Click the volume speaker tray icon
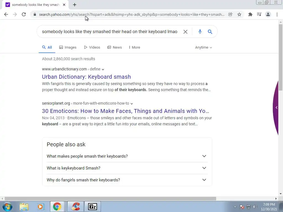This screenshot has height=212, width=283. pyautogui.click(x=255, y=207)
